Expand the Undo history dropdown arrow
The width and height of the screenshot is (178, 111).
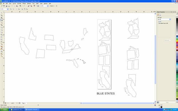tap(22, 6)
